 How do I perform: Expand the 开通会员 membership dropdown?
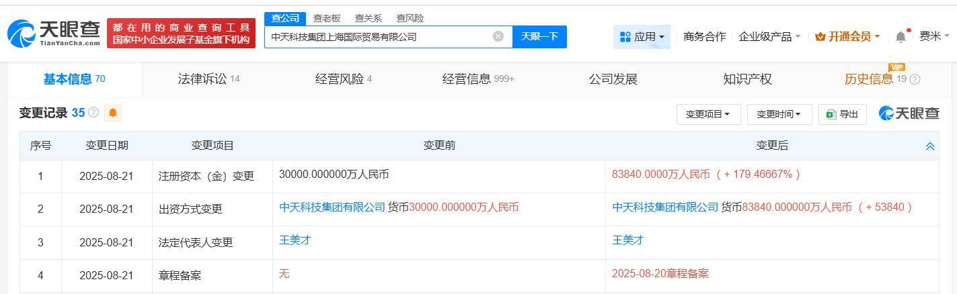(x=847, y=37)
